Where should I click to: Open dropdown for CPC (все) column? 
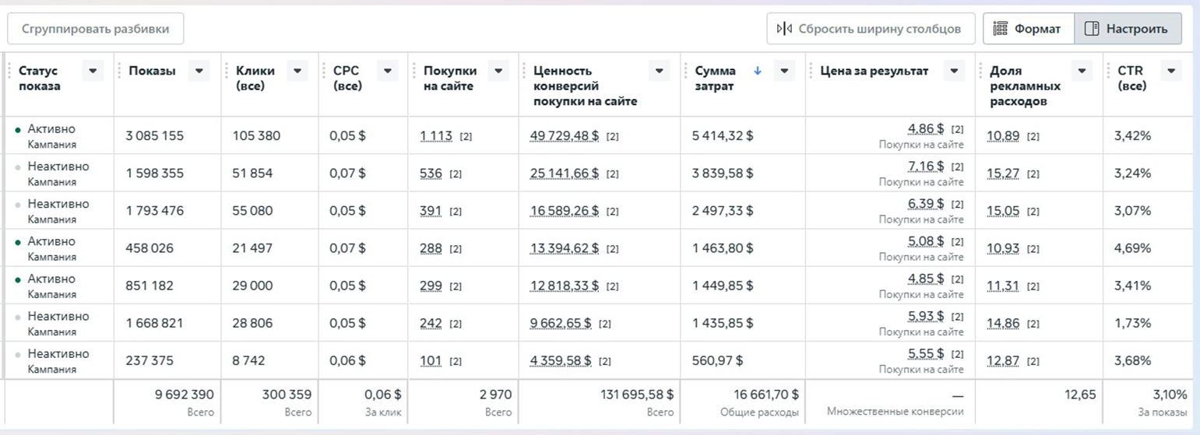[x=388, y=71]
